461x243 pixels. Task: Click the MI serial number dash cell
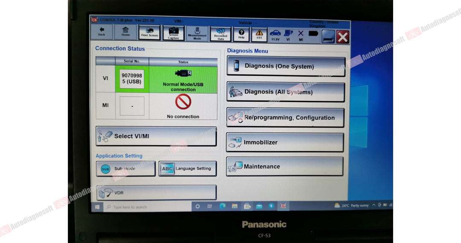[132, 106]
